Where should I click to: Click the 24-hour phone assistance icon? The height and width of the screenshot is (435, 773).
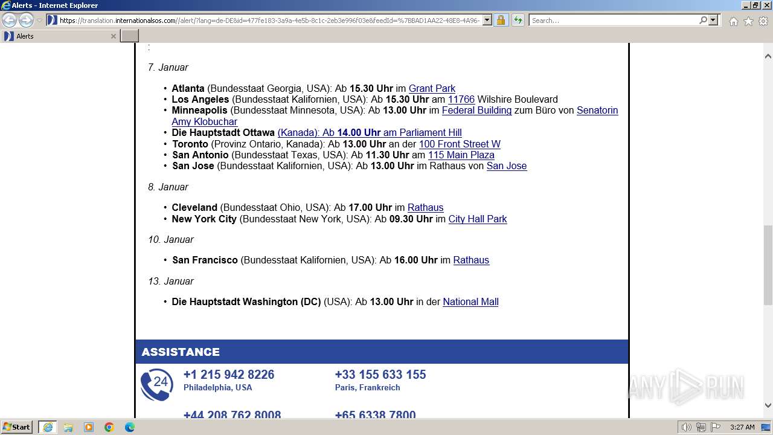pyautogui.click(x=156, y=384)
